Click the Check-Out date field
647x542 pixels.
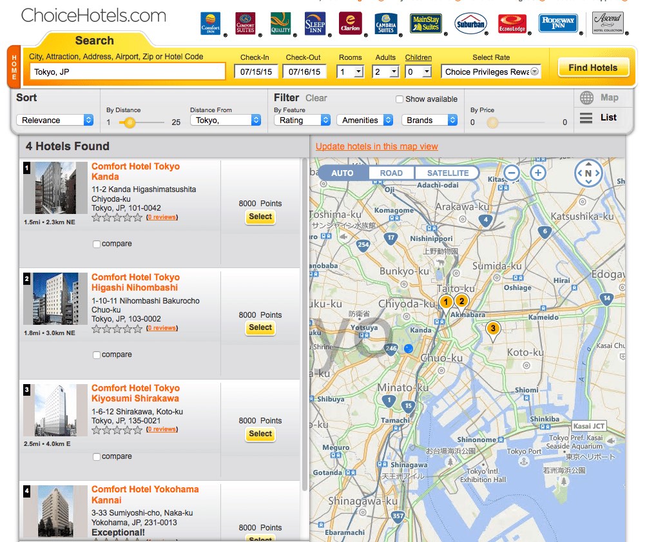tap(305, 72)
